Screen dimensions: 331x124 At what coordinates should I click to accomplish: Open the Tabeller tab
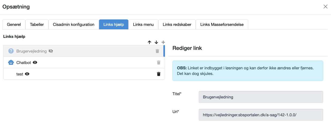pos(37,25)
